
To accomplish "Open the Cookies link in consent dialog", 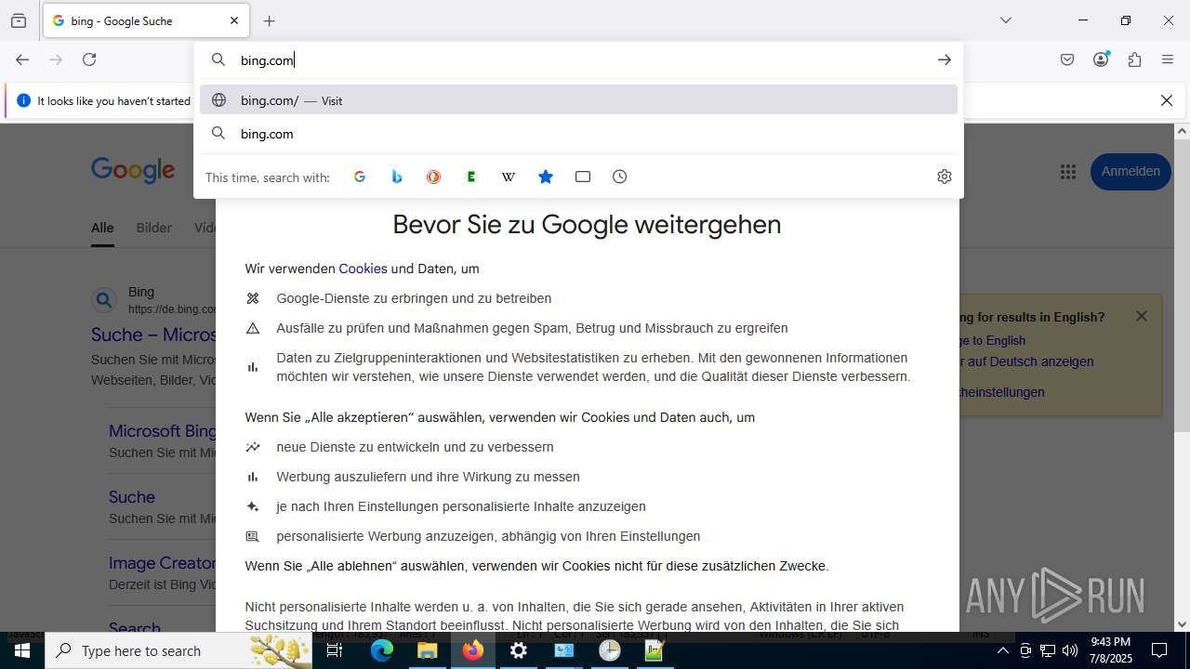I will point(363,269).
